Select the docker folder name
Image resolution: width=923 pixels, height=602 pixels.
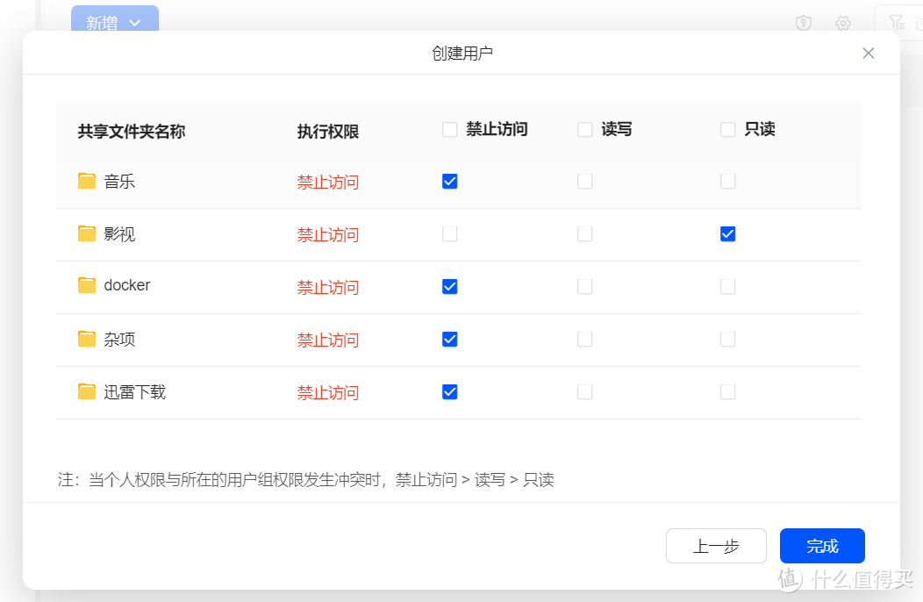127,285
